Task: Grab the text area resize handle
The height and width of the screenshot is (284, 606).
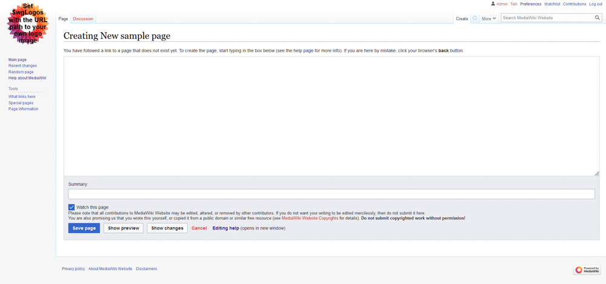Action: 597,173
